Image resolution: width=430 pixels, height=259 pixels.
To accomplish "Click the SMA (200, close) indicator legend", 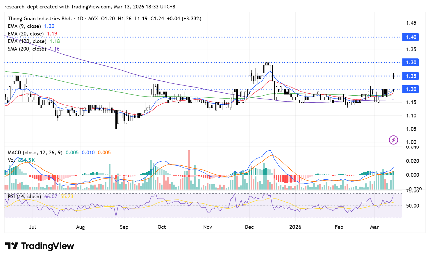I will pyautogui.click(x=27, y=49).
